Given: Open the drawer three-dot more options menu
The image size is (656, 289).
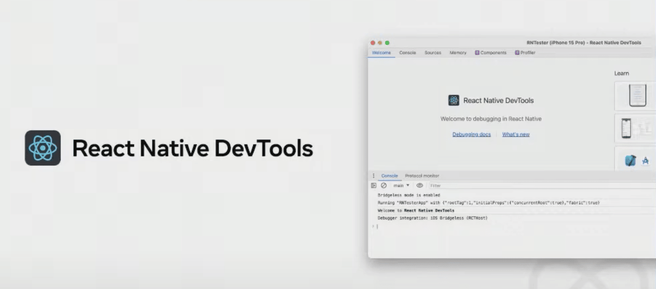Looking at the screenshot, I should coord(373,176).
